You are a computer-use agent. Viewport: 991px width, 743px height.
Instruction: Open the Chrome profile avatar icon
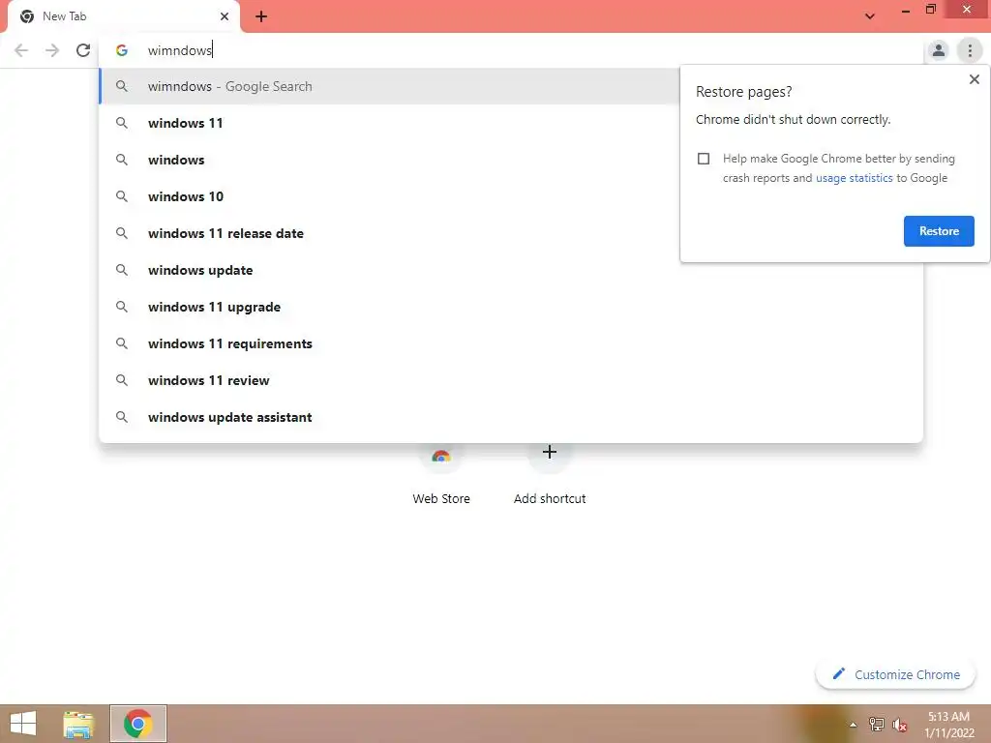point(939,50)
